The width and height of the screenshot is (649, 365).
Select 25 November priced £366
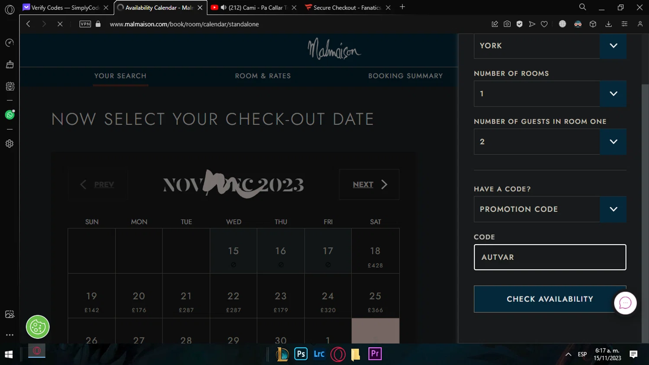click(375, 296)
